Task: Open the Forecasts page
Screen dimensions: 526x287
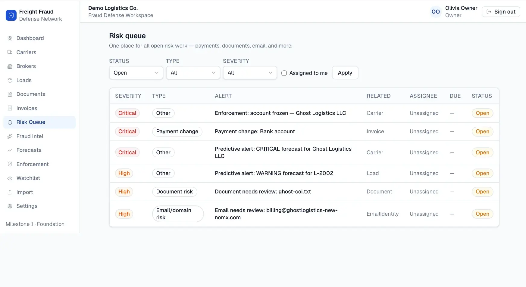Action: [39, 150]
